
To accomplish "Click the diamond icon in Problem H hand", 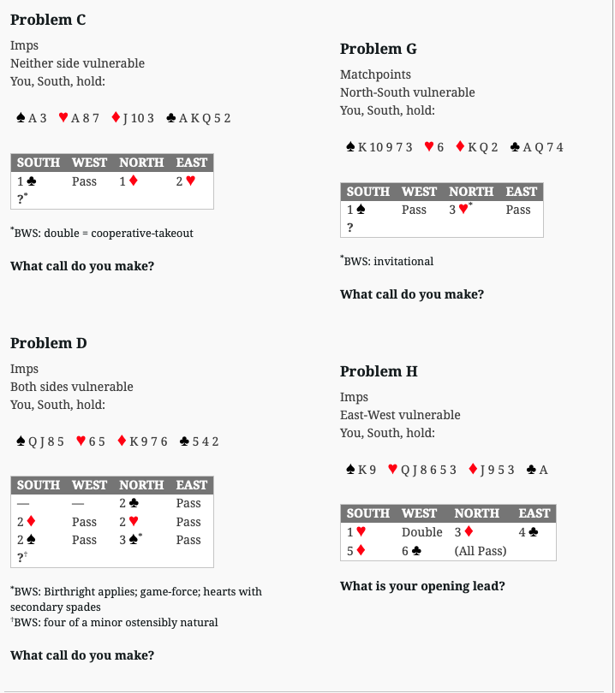I will point(473,469).
